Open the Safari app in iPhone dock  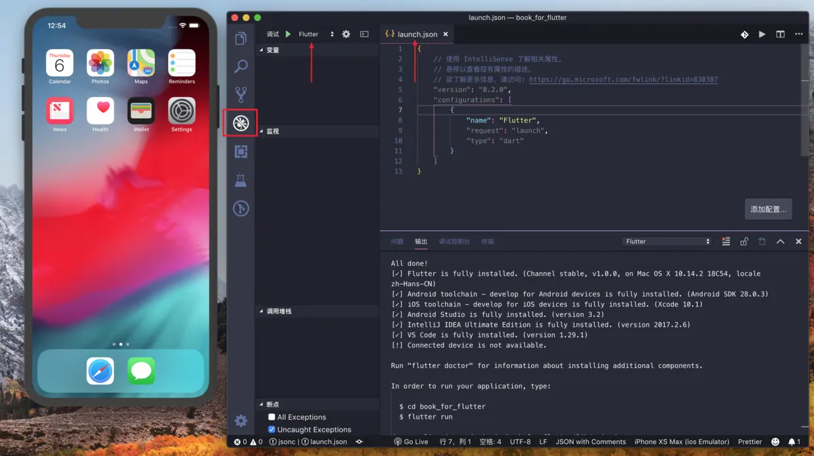pos(100,371)
